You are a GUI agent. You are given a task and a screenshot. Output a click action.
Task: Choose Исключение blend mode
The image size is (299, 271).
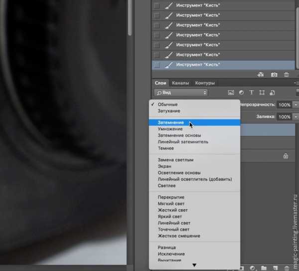[194, 254]
